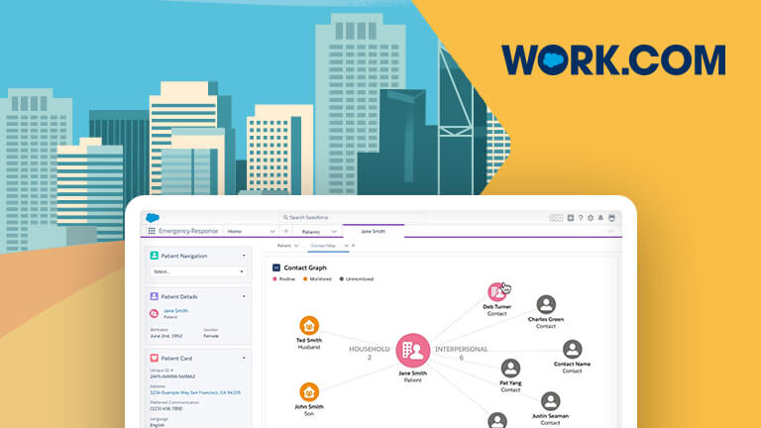Open the Setup gear icon
761x428 pixels.
point(591,217)
